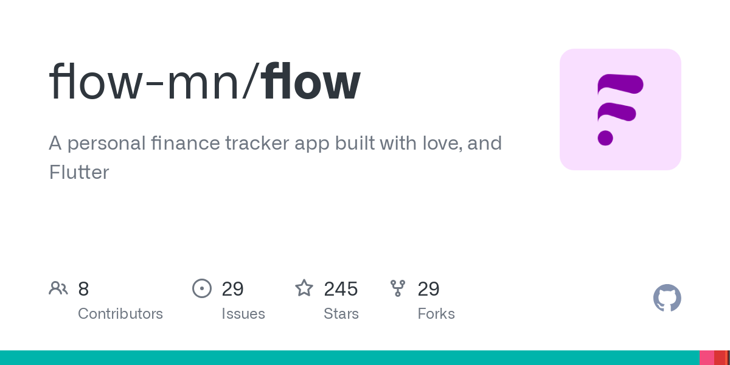Screen dimensions: 730x365
Task: Click the personal finance tracker description
Action: point(275,158)
